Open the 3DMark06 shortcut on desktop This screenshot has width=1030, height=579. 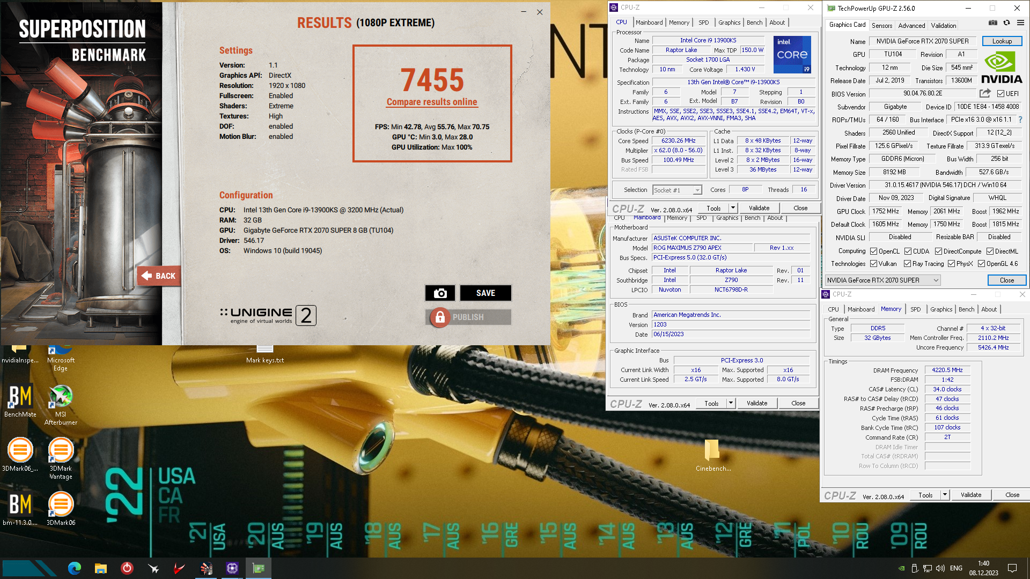[x=61, y=509]
